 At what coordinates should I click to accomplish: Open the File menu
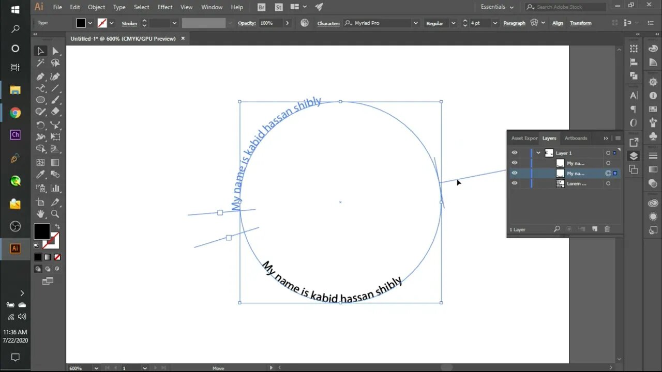(x=57, y=7)
